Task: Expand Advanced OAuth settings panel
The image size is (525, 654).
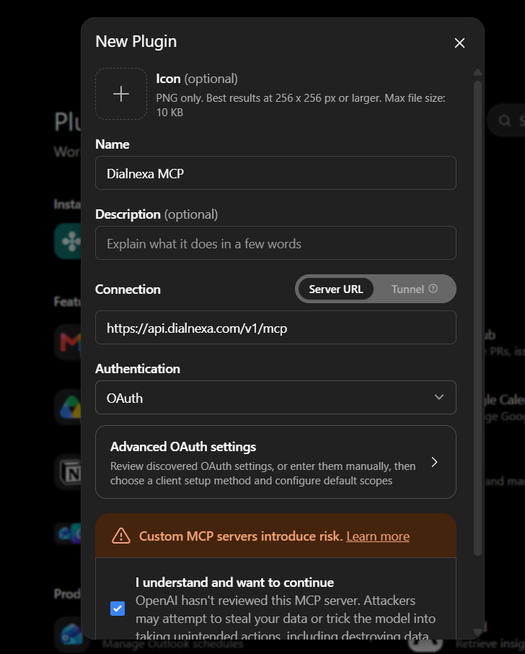Action: tap(275, 462)
